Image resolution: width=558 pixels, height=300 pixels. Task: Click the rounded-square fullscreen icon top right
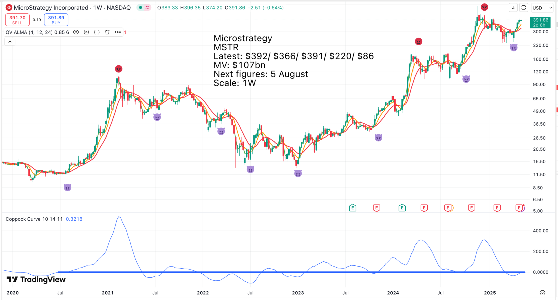pos(524,8)
